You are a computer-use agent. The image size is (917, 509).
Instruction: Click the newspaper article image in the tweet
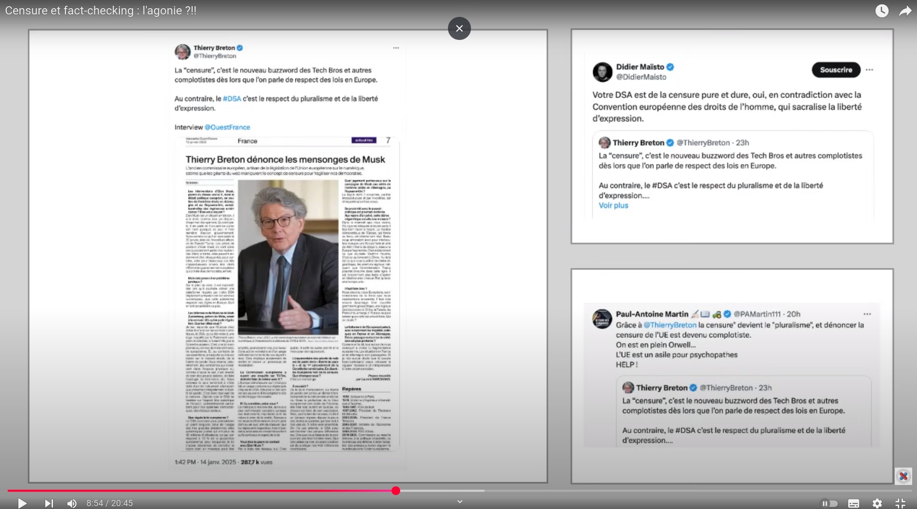pyautogui.click(x=288, y=294)
